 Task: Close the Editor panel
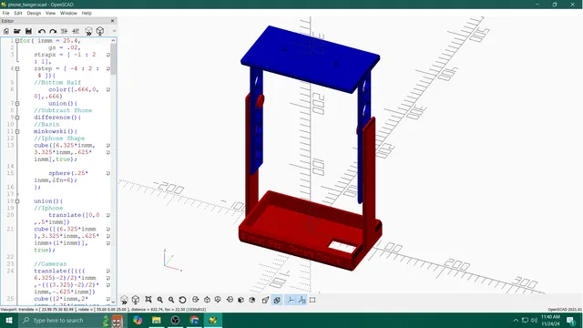(113, 21)
